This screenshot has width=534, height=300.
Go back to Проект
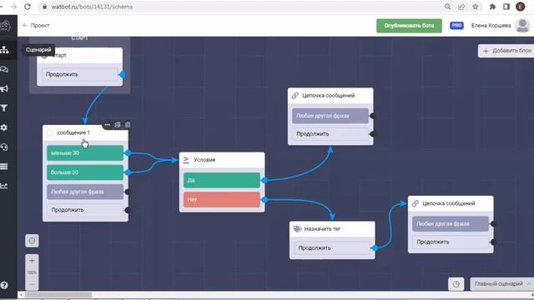(36, 26)
